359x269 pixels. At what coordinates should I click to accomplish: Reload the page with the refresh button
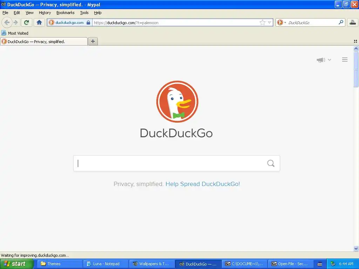[26, 22]
